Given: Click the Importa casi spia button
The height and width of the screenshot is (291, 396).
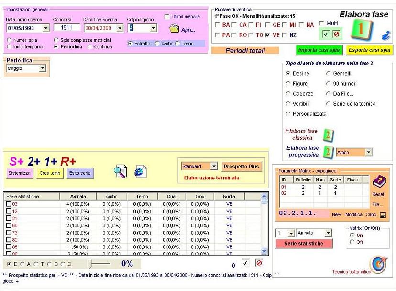Looking at the screenshot, I should [319, 50].
